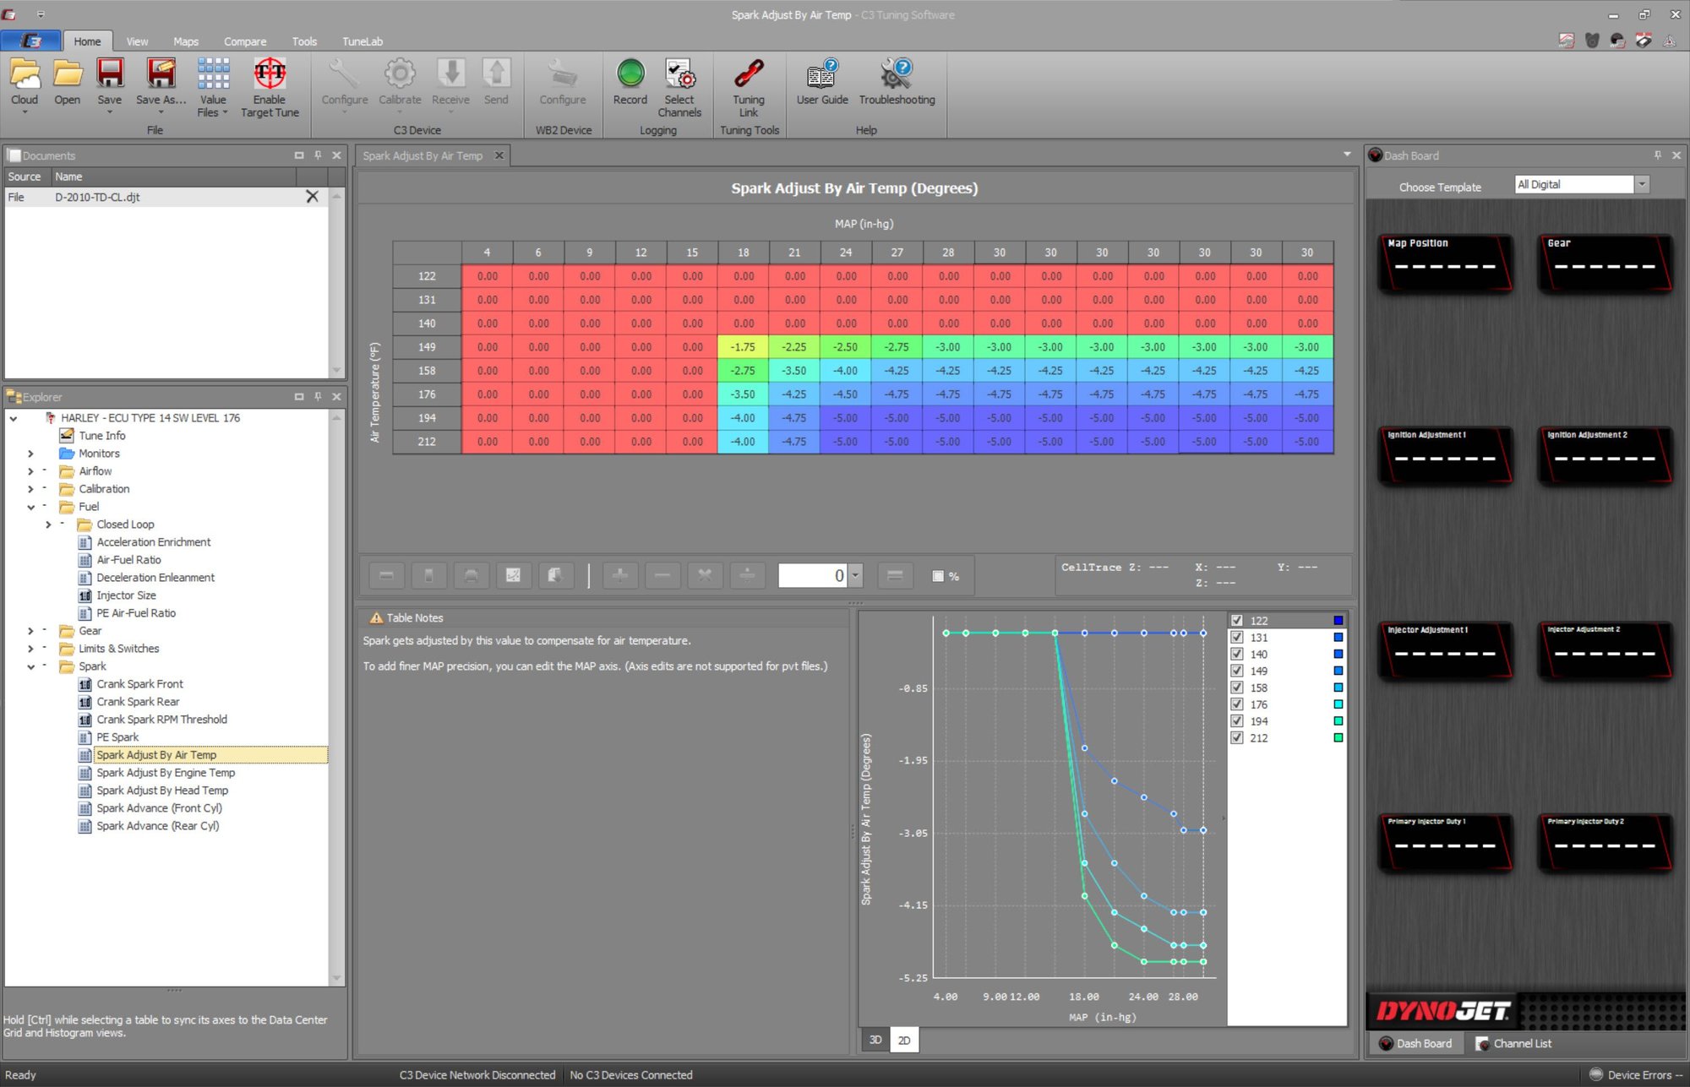The width and height of the screenshot is (1690, 1087).
Task: Open the Choose Template dropdown
Action: point(1642,184)
